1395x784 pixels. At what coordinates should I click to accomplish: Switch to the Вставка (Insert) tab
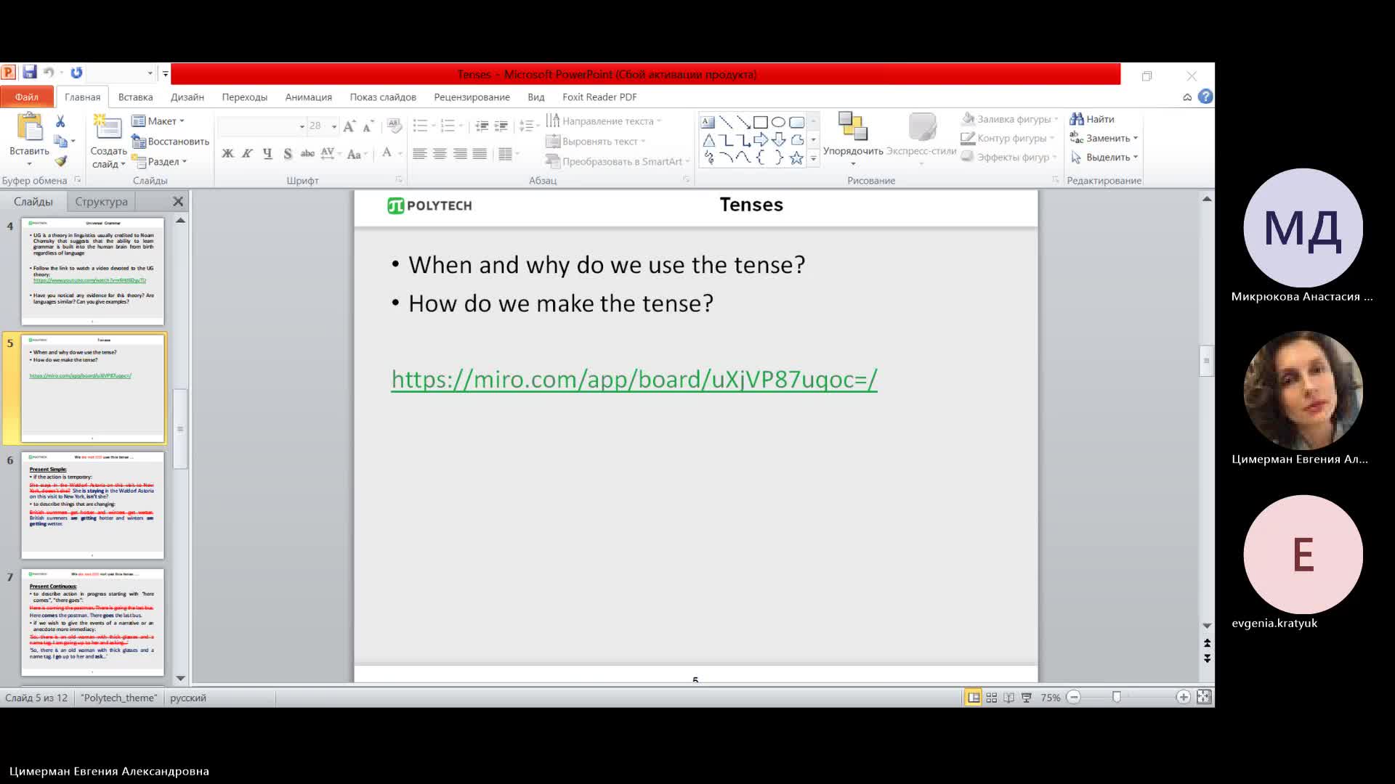tap(135, 97)
